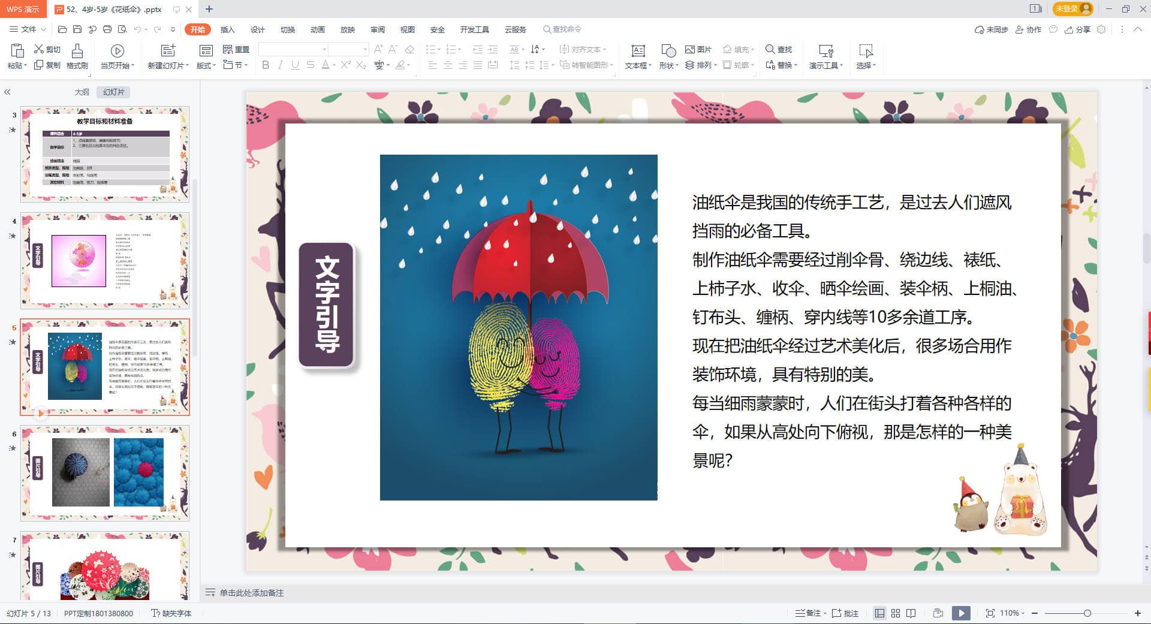Click the Not Synced (未同步) button
Viewport: 1151px width, 624px height.
(991, 29)
